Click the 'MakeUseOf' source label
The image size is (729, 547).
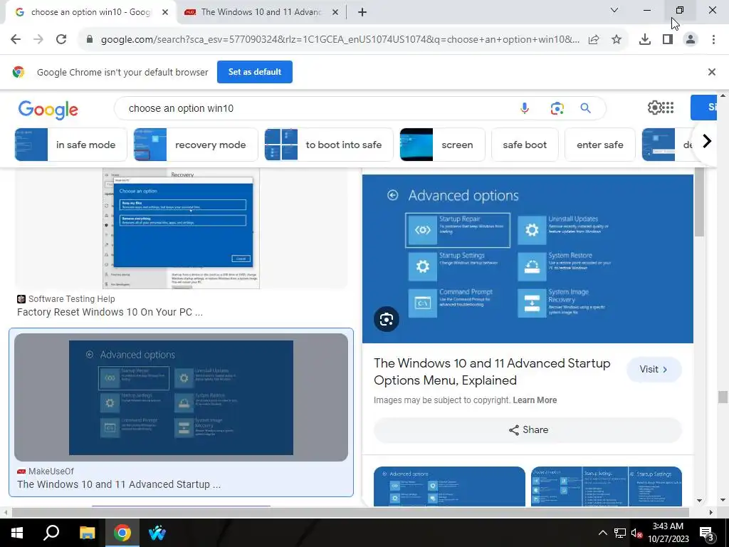pyautogui.click(x=51, y=472)
